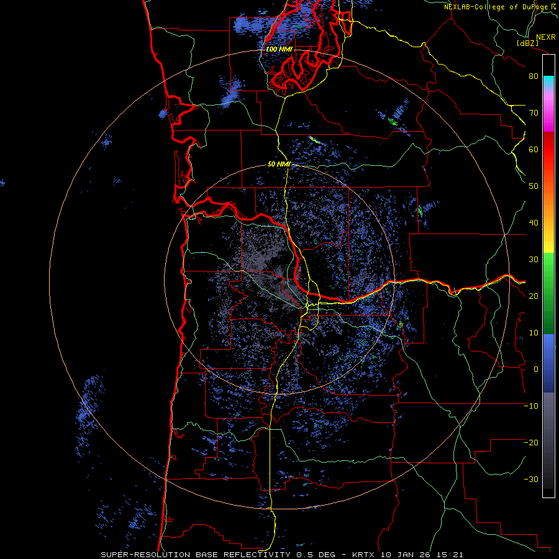
Task: Click the "70" value on the dBZ scale
Action: point(534,113)
